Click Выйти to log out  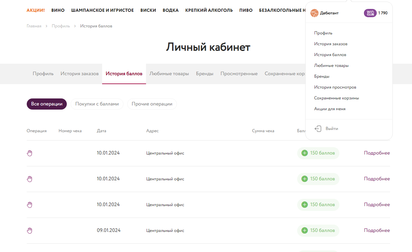332,129
